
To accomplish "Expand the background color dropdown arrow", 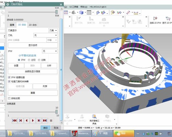I will click(x=93, y=12).
